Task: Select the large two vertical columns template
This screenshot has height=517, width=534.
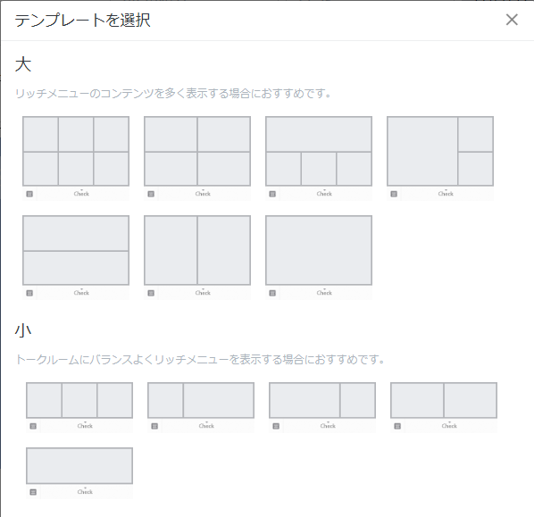Action: click(197, 250)
